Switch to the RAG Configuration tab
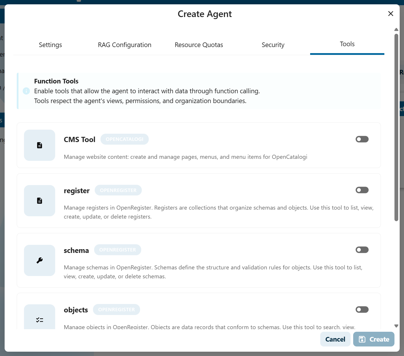The image size is (404, 356). coord(124,45)
